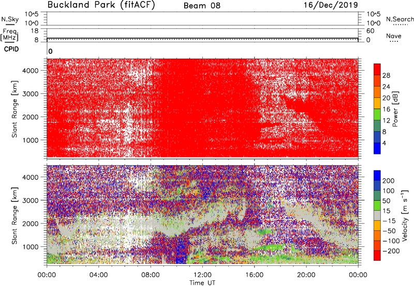414x286 pixels.
Task: Click the 'Buckland Park (fitACF)' title
Action: [101, 5]
